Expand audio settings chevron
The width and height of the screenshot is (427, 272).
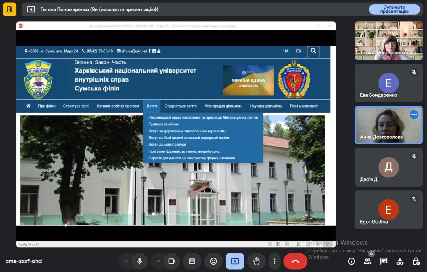click(126, 261)
